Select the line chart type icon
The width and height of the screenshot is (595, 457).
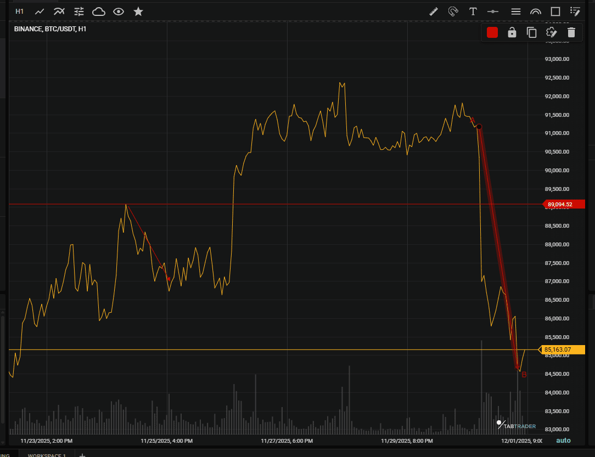click(39, 11)
